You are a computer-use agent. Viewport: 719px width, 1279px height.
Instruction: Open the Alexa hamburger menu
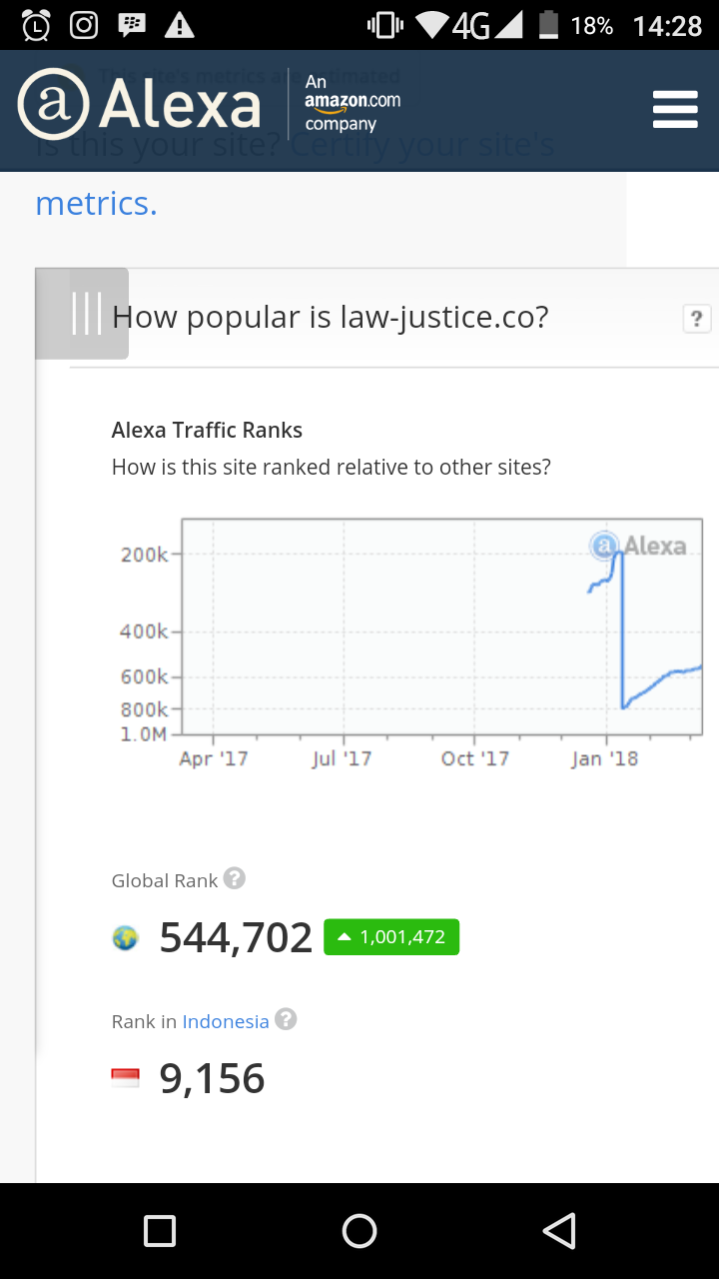point(675,111)
